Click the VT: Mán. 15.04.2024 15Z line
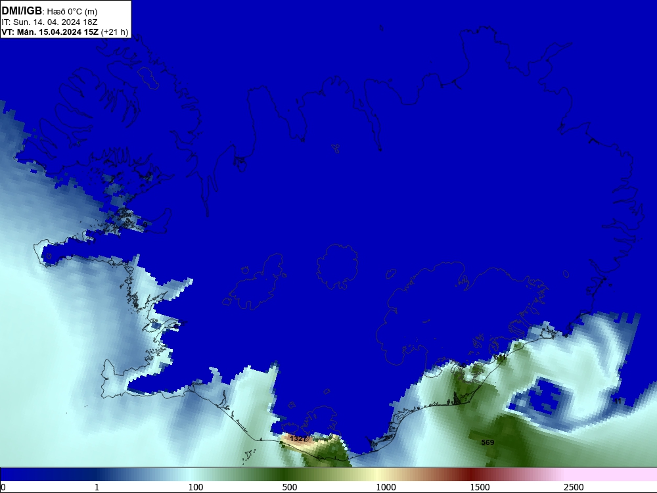This screenshot has height=493, width=657. coord(64,32)
